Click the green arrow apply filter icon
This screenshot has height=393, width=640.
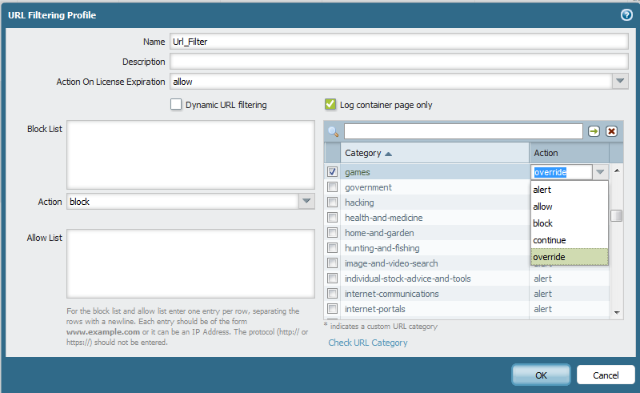[x=594, y=131]
